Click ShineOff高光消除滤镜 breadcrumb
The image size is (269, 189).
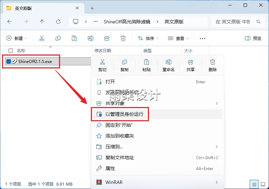tap(127, 22)
